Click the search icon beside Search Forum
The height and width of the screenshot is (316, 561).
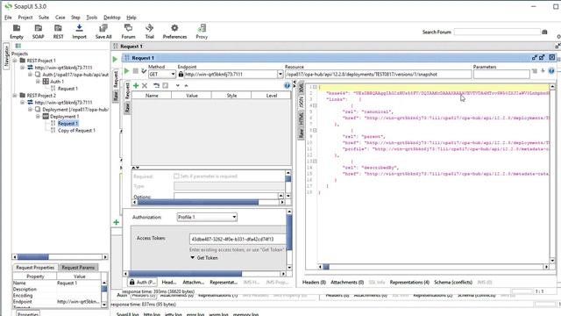[544, 32]
